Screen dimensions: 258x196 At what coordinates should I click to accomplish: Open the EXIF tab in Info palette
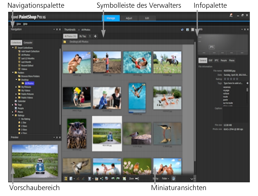[211, 60]
